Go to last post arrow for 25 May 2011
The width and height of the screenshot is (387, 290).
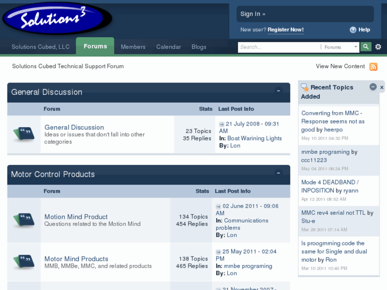click(218, 252)
